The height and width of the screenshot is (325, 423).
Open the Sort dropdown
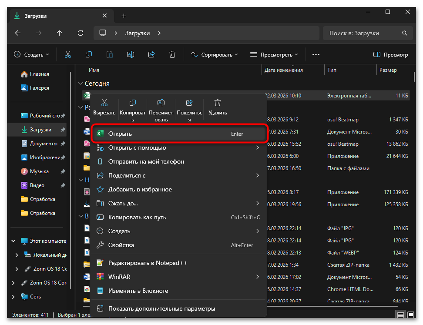(x=215, y=55)
